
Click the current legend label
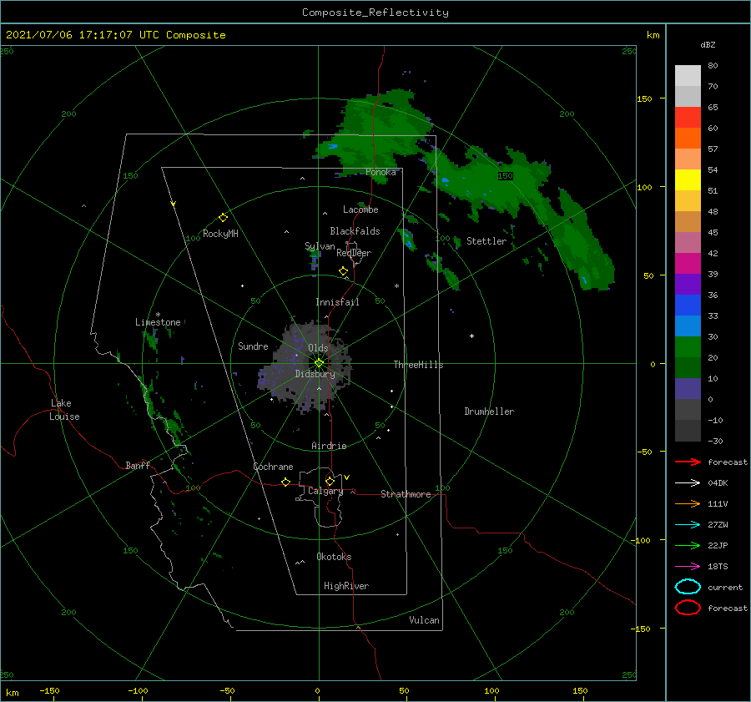tap(725, 587)
